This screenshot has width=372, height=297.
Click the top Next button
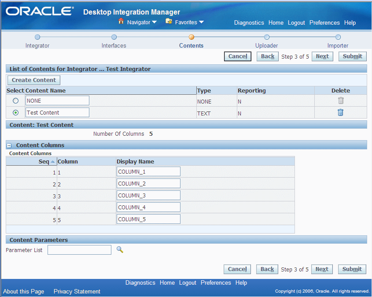point(322,56)
